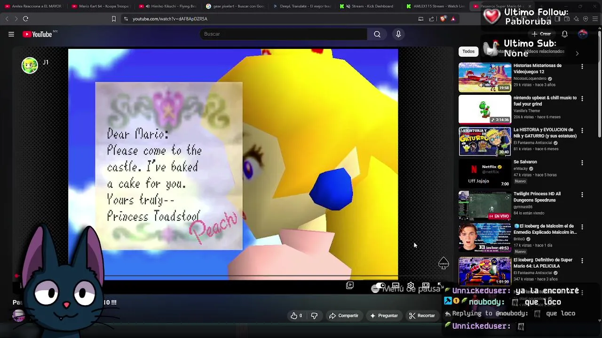Open the Crear create menu

coord(541,34)
